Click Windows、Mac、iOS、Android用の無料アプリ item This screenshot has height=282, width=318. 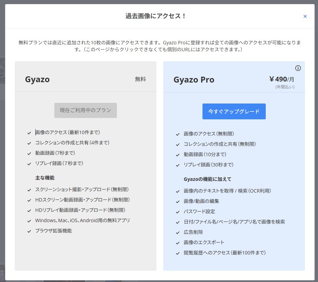(83, 220)
